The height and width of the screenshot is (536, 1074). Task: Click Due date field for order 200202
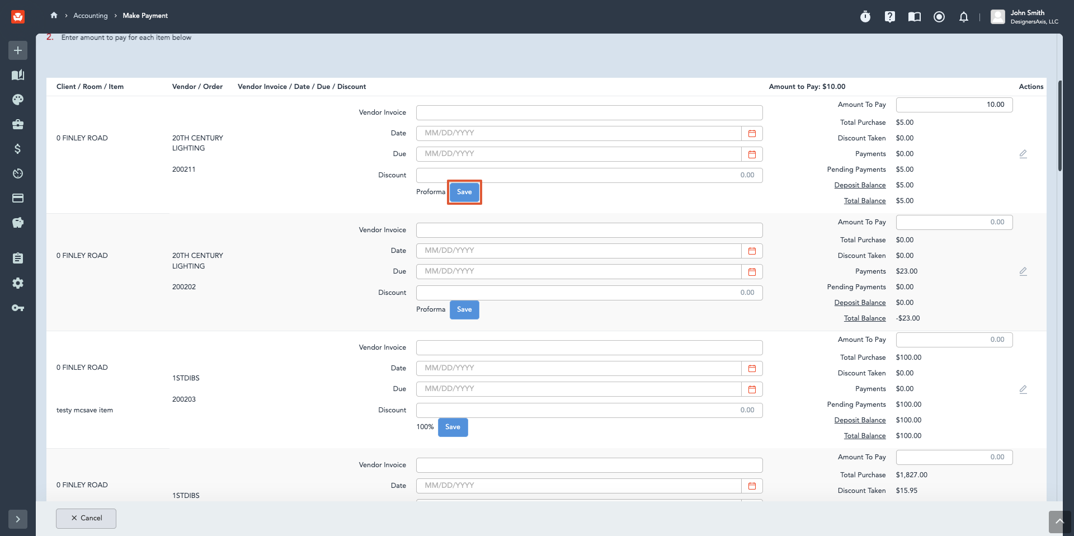[x=579, y=271]
